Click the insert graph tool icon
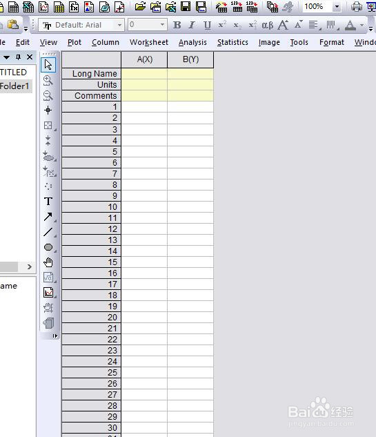 pos(48,293)
